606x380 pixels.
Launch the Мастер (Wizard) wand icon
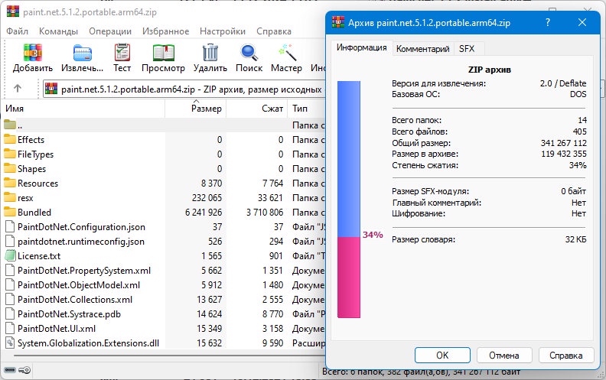tap(287, 53)
